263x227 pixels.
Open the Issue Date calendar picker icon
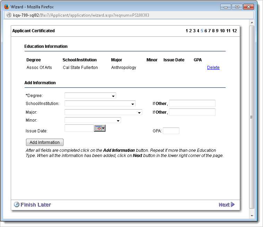pos(100,128)
